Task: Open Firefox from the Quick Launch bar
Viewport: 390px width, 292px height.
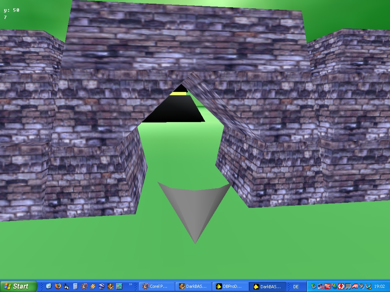Action: coord(58,286)
